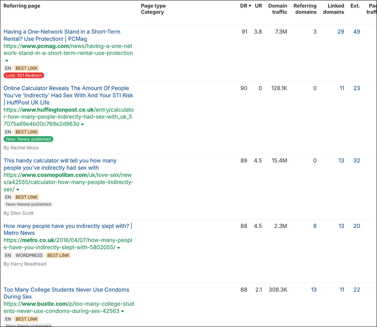
Task: Click EN language tag on Metro row
Action: [8, 255]
